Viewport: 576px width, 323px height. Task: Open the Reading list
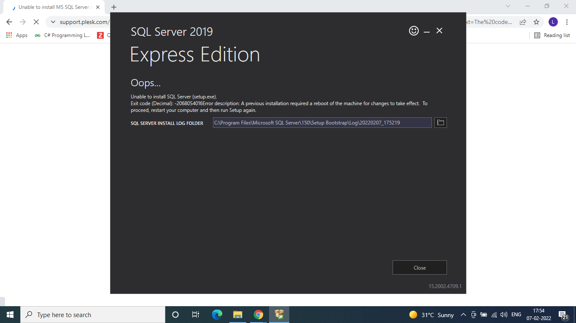point(552,35)
